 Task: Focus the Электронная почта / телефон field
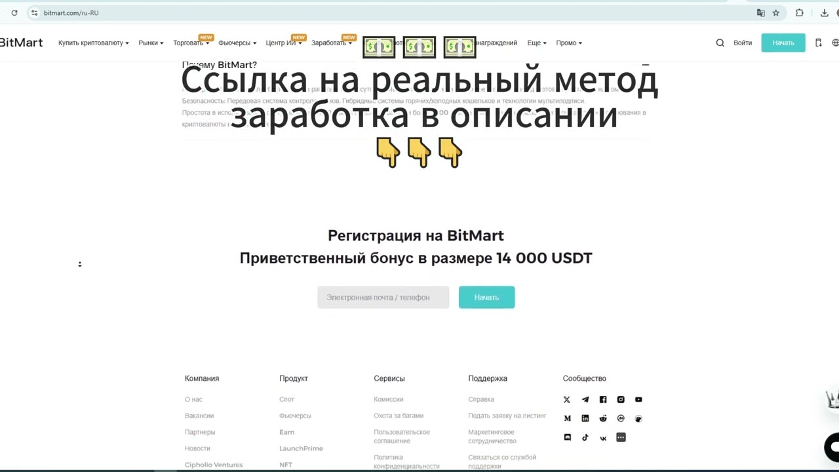tap(383, 297)
